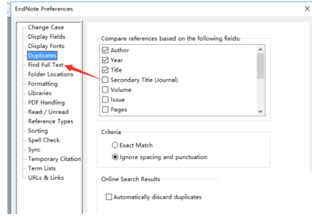The height and width of the screenshot is (217, 312).
Task: Select Exact Match criteria
Action: [x=115, y=145]
